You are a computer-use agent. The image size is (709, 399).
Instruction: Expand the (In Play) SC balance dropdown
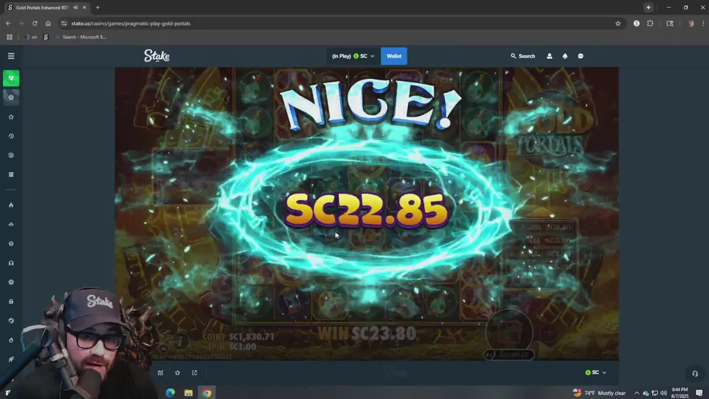(353, 56)
